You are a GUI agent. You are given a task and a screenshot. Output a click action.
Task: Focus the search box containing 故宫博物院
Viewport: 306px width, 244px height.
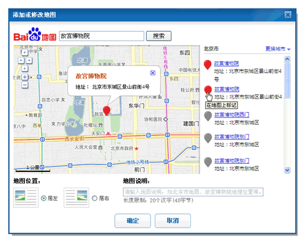102,36
